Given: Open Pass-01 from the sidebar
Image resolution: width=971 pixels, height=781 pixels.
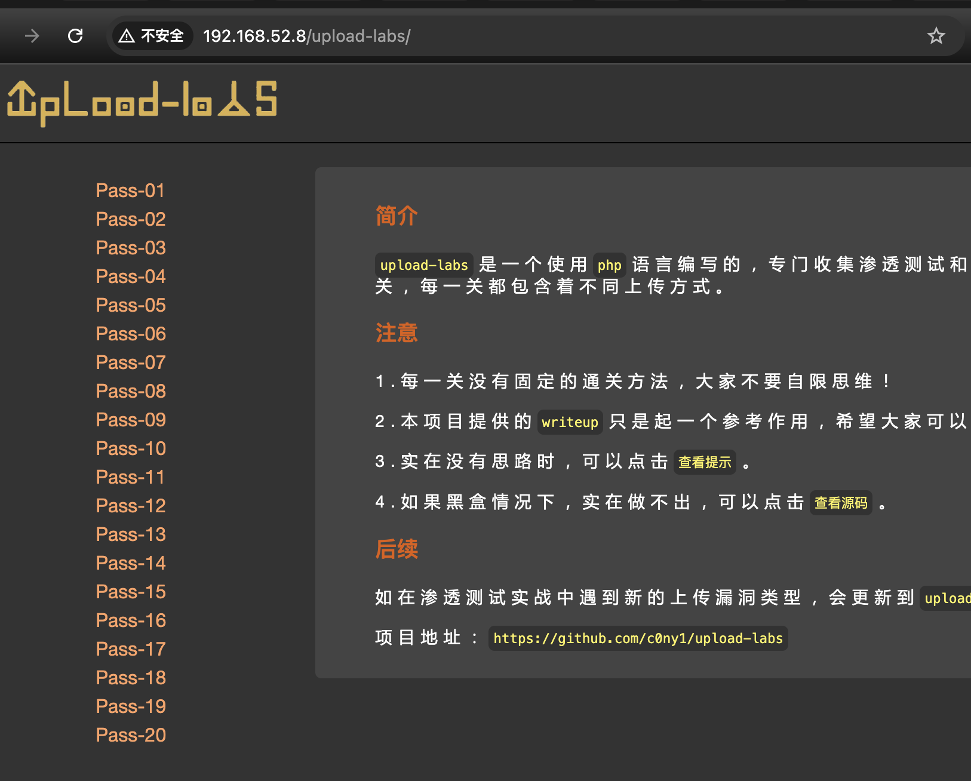Looking at the screenshot, I should [130, 190].
